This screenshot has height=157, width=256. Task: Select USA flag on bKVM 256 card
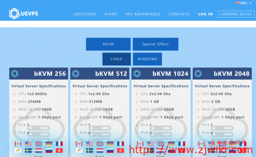click(x=28, y=144)
